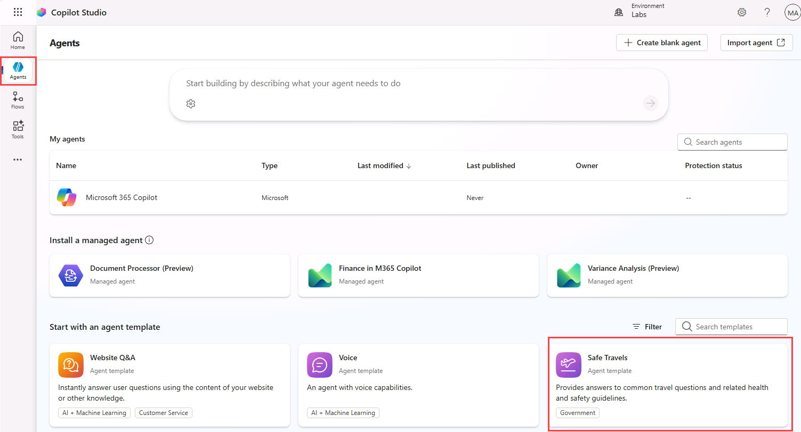
Task: Sort by Owner column header
Action: pyautogui.click(x=587, y=165)
